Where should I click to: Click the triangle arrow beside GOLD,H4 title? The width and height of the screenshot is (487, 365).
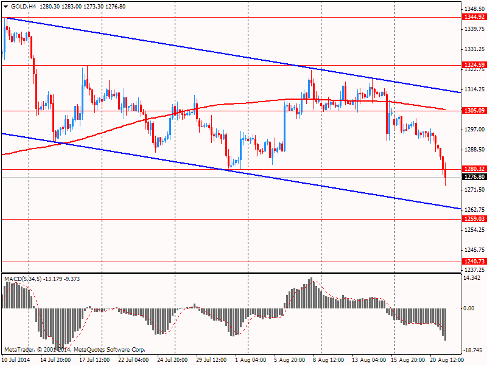point(5,6)
